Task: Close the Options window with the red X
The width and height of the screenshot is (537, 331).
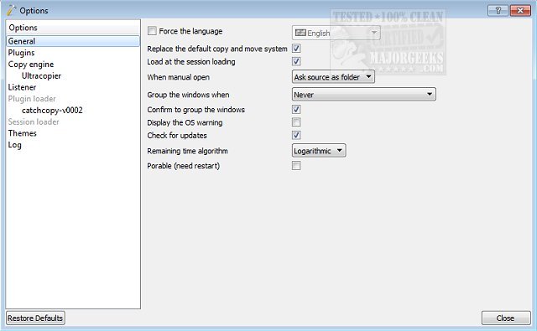Action: [x=520, y=11]
